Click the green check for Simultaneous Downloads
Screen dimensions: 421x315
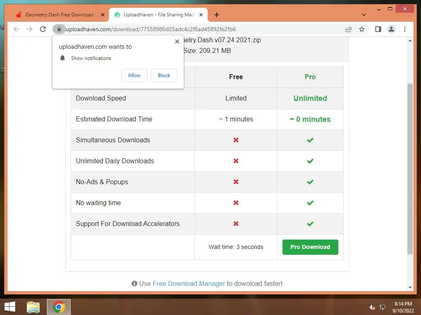pyautogui.click(x=310, y=140)
